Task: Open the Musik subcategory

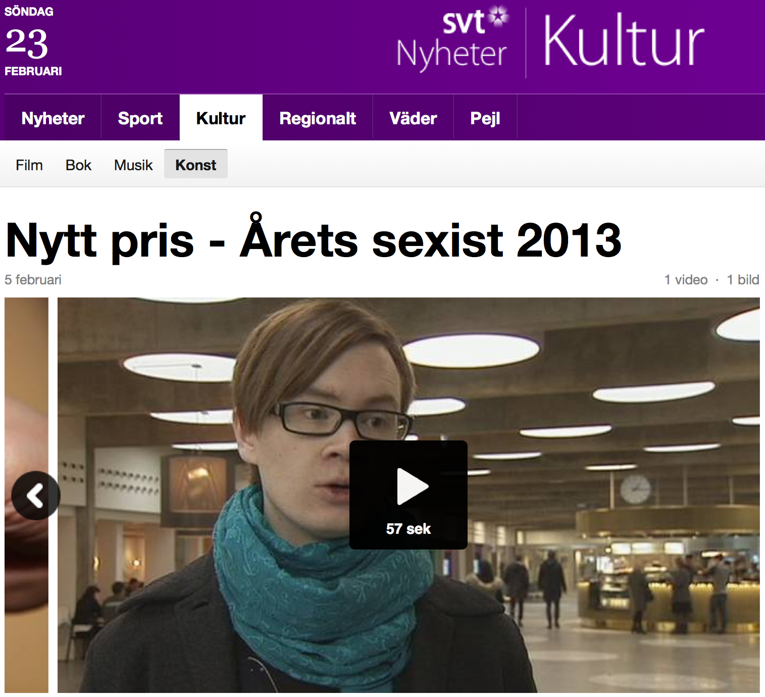Action: (x=133, y=165)
